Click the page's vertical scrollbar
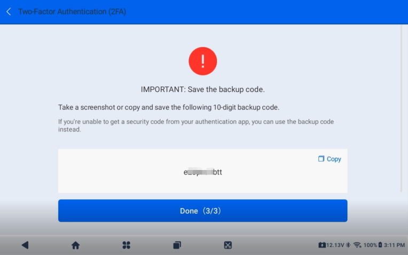The image size is (408, 255). pyautogui.click(x=402, y=107)
